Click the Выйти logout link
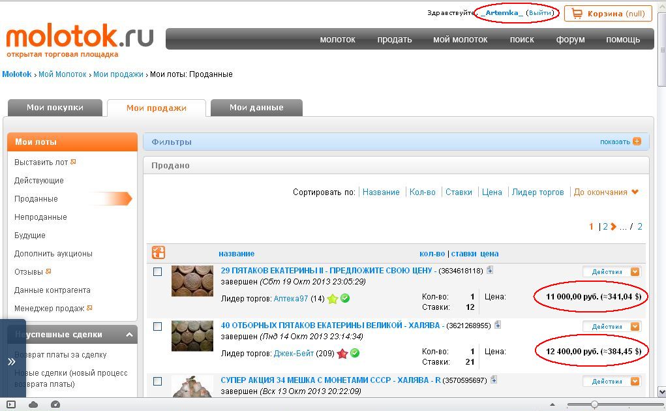Image resolution: width=666 pixels, height=411 pixels. [x=540, y=13]
